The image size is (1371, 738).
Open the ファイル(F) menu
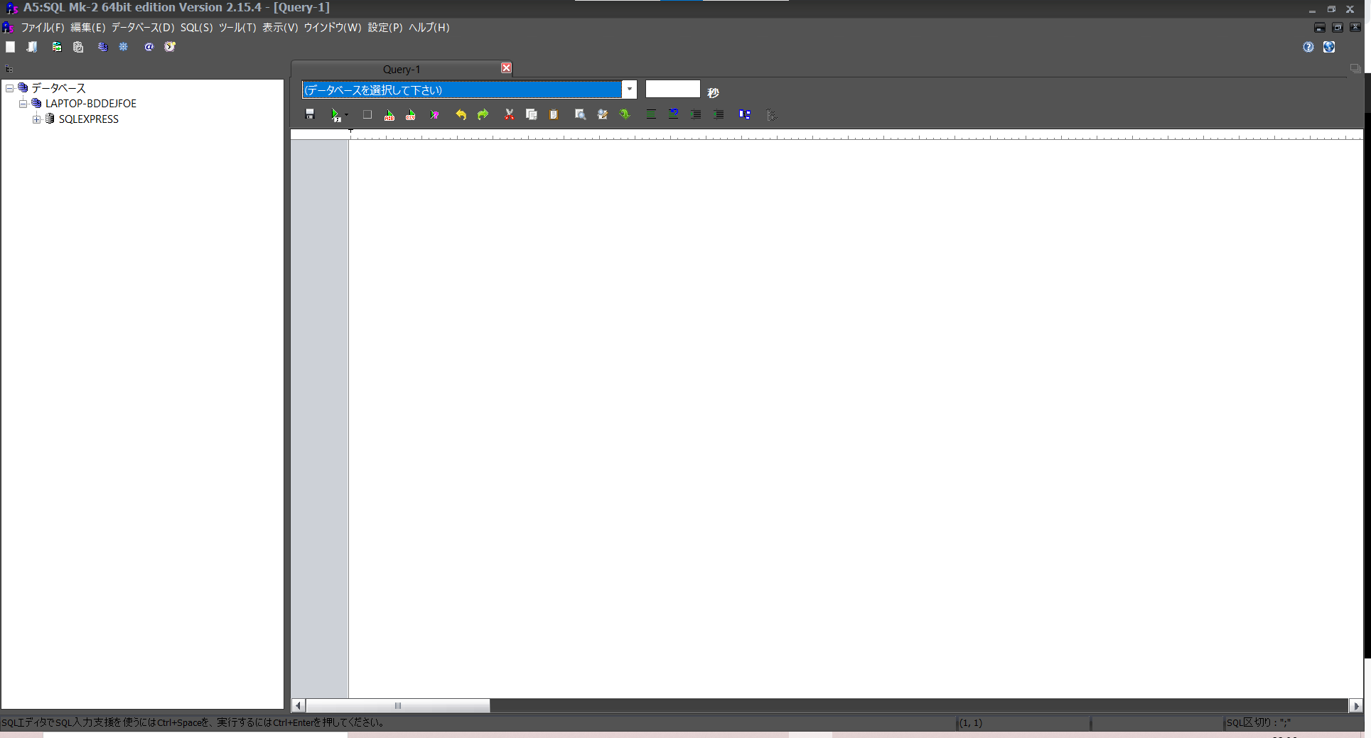pos(43,28)
